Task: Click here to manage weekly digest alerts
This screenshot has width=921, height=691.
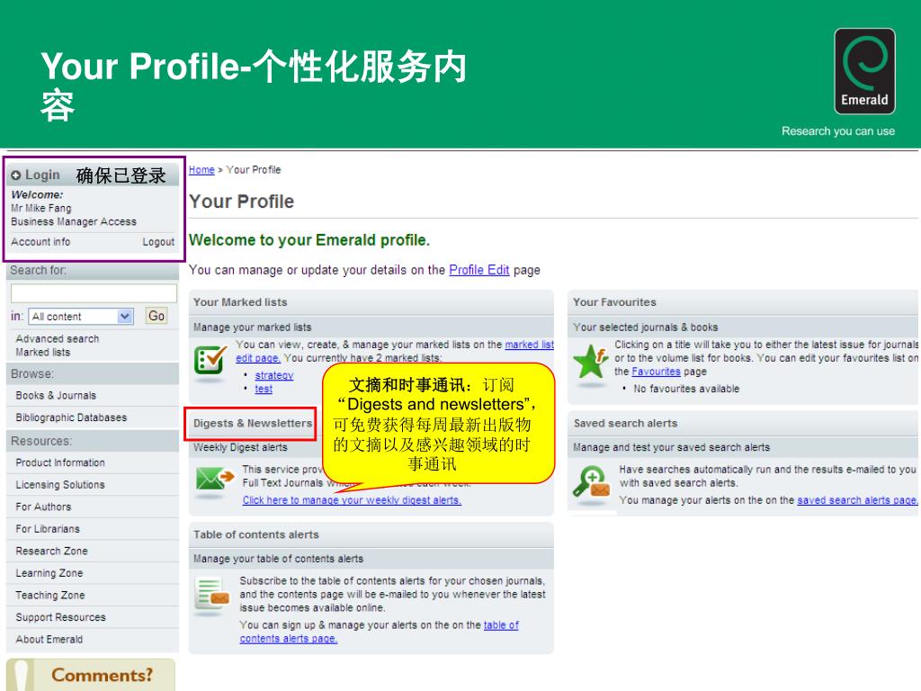Action: 352,500
